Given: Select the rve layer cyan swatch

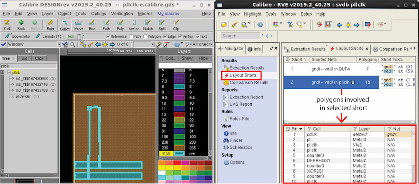Looking at the screenshot, I should pyautogui.click(x=179, y=154).
